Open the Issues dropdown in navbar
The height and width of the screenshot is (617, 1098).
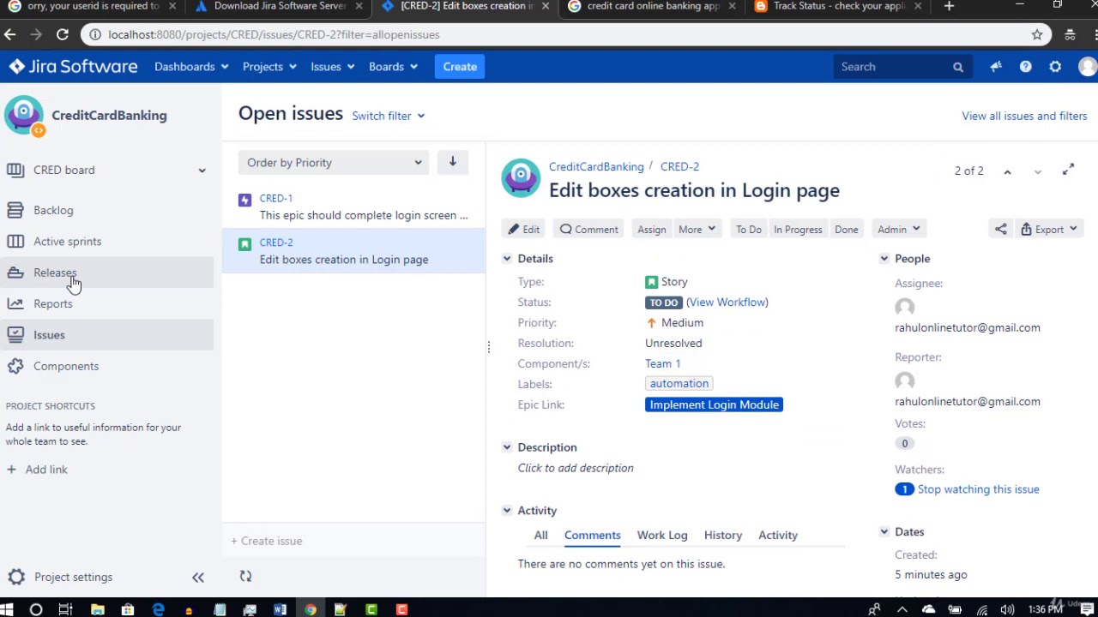333,67
